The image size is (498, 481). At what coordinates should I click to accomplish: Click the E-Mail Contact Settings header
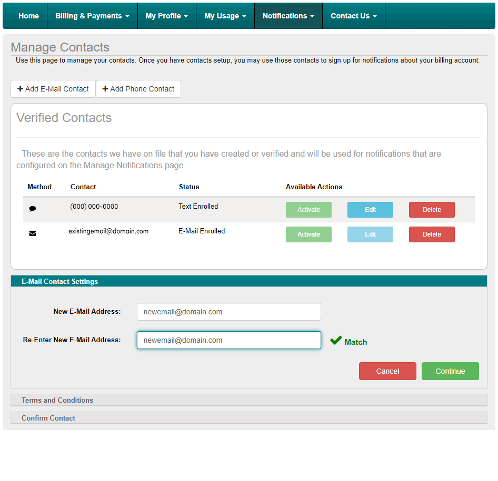pos(249,281)
